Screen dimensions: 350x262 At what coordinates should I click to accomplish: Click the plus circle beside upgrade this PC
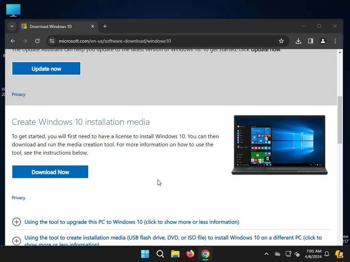16,222
